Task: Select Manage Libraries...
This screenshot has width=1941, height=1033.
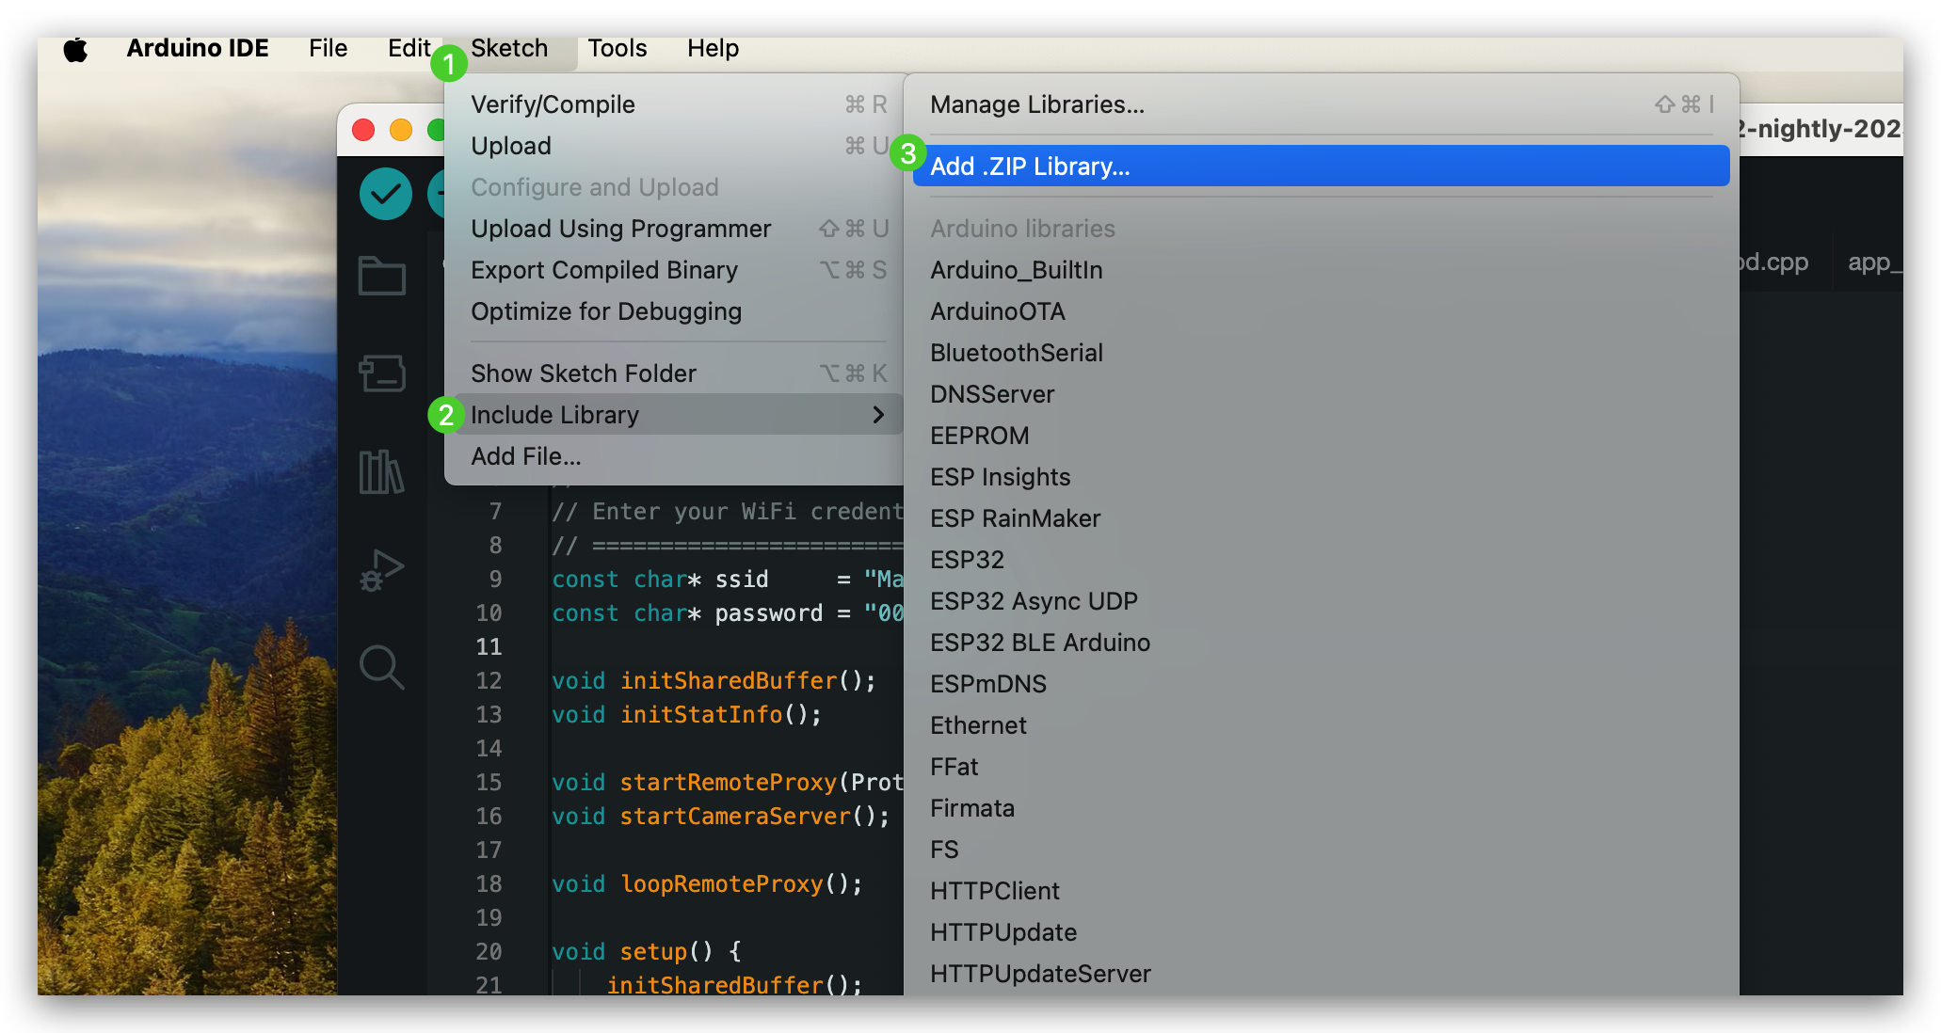Action: click(x=1321, y=104)
